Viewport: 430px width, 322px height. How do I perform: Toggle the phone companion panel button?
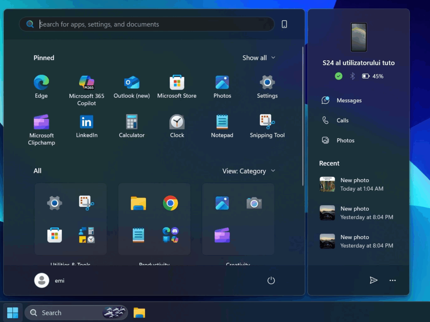click(284, 24)
